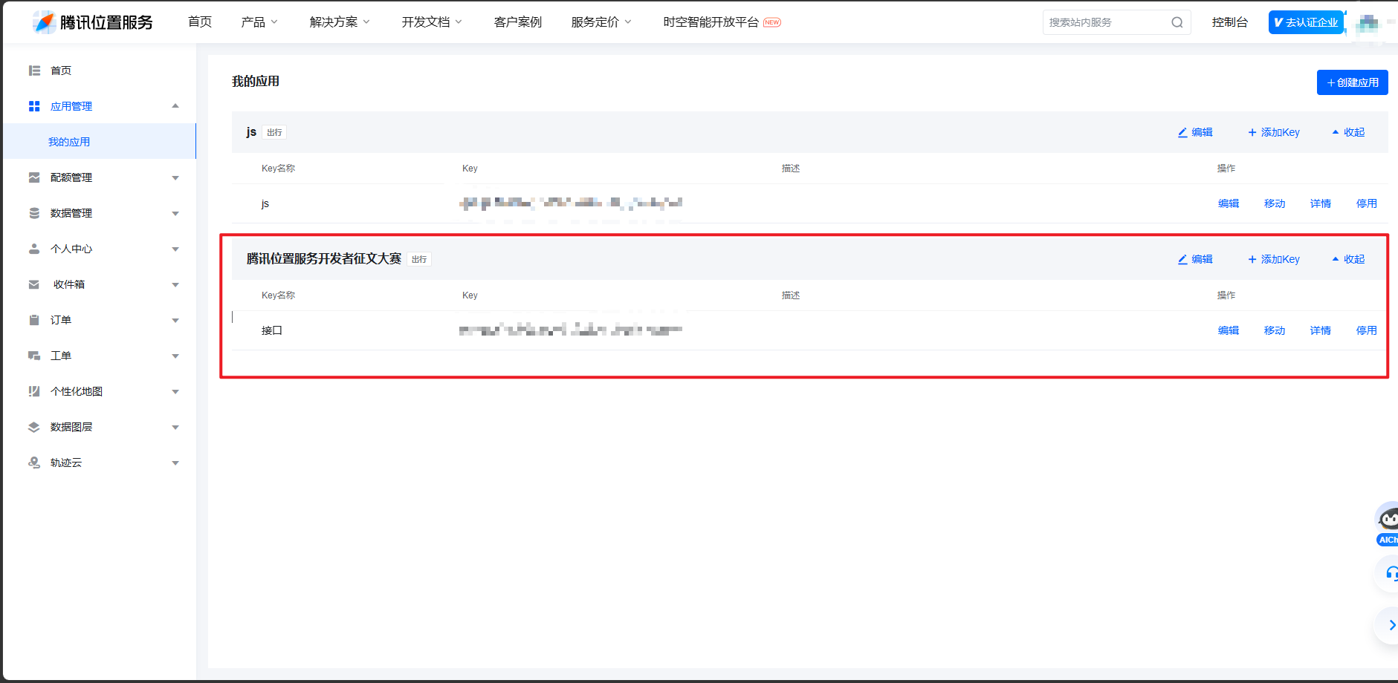1398x683 pixels.
Task: Click 停用 in the js key row
Action: click(1367, 203)
